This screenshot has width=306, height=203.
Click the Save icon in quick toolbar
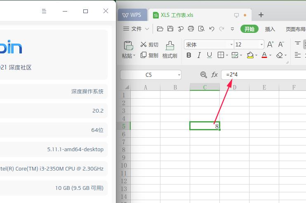pos(170,29)
